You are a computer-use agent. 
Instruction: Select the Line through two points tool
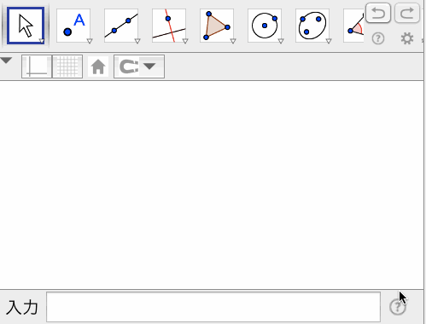pyautogui.click(x=121, y=26)
